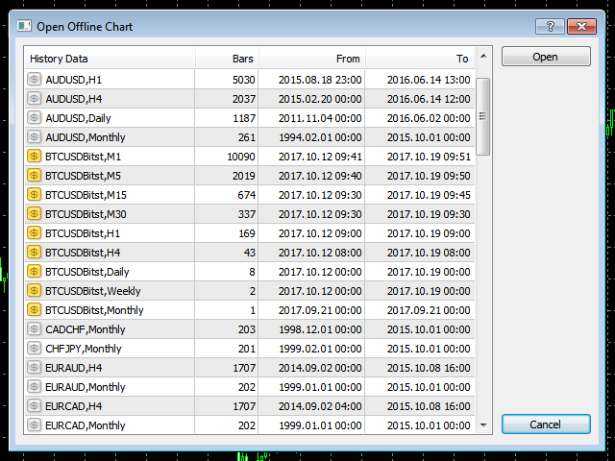Viewport: 615px width, 461px height.
Task: Click the vertical scrollbar thumb in list
Action: point(483,115)
